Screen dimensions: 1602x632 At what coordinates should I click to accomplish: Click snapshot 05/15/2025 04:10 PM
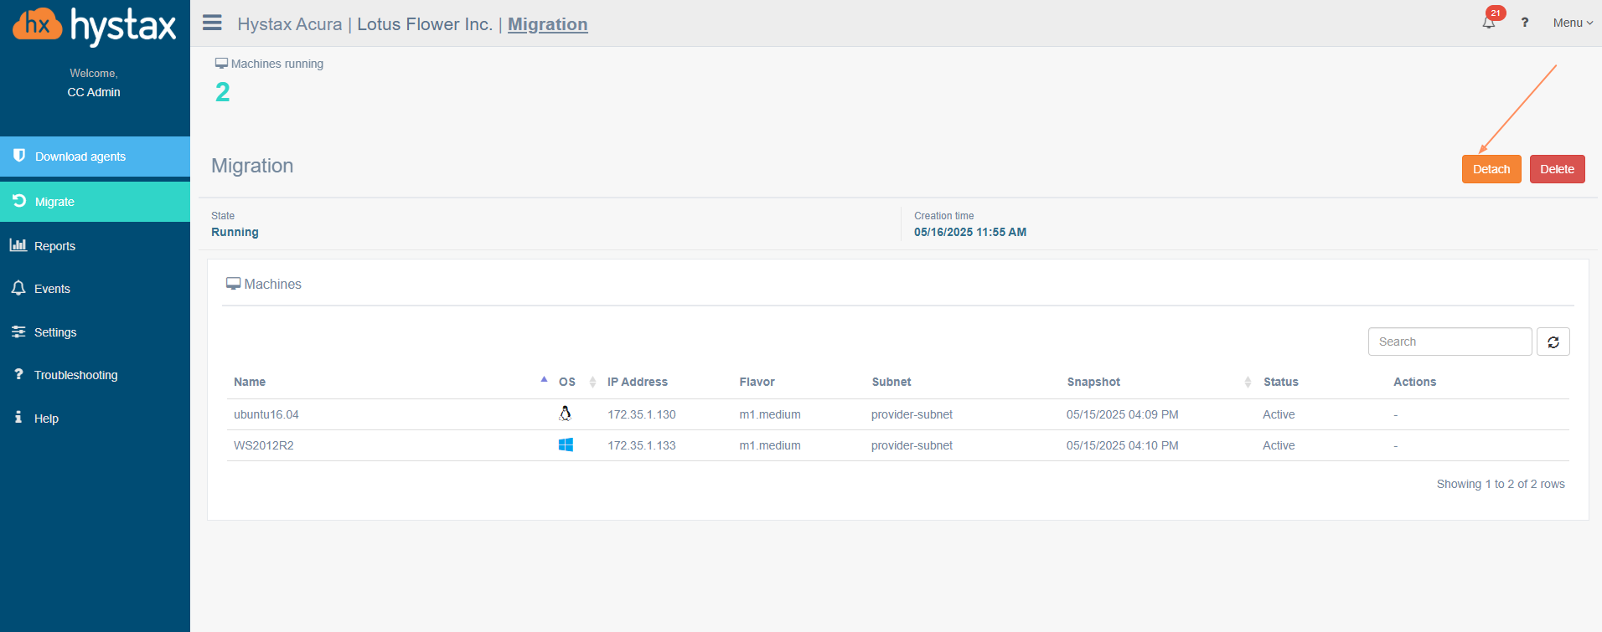[x=1123, y=445]
